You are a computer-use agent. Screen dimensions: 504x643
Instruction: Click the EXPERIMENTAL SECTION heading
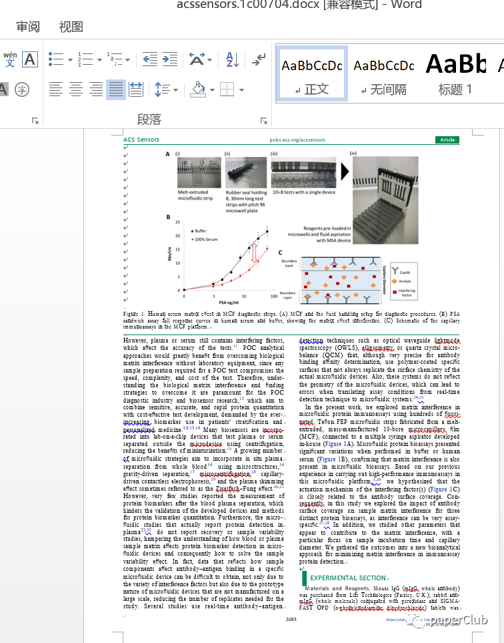pos(348,578)
